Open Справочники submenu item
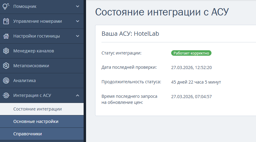The width and height of the screenshot is (256, 142). click(42, 134)
